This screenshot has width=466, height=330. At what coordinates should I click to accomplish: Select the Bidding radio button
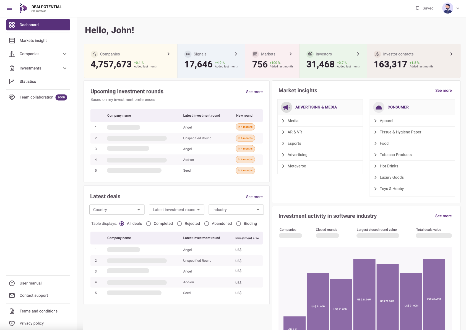[239, 224]
